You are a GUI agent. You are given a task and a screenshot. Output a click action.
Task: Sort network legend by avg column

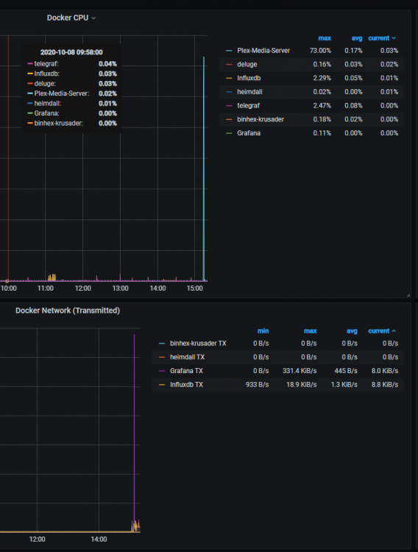coord(352,331)
